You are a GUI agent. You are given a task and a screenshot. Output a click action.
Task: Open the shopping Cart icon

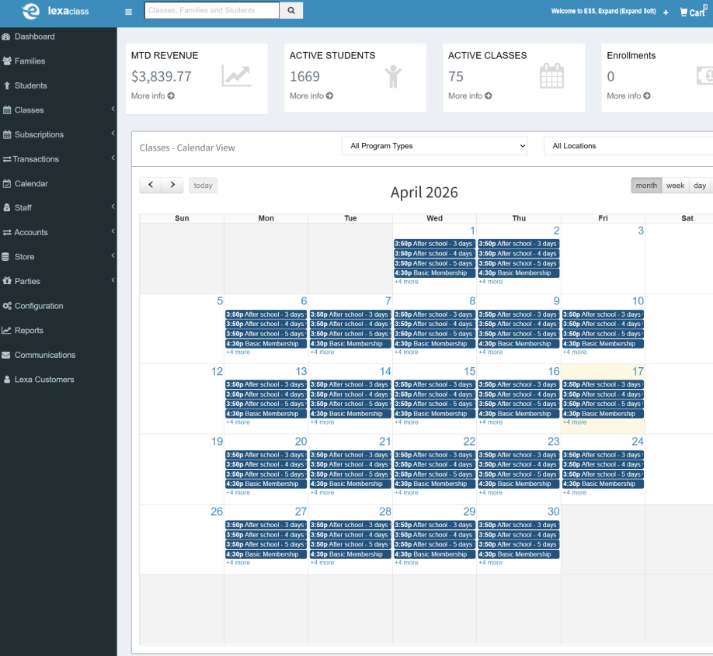point(692,12)
